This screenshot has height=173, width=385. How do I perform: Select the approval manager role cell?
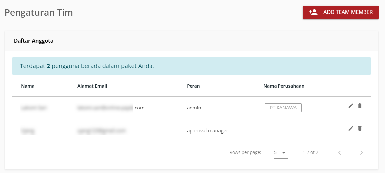(x=207, y=131)
